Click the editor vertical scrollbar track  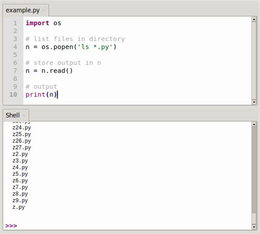pyautogui.click(x=254, y=60)
